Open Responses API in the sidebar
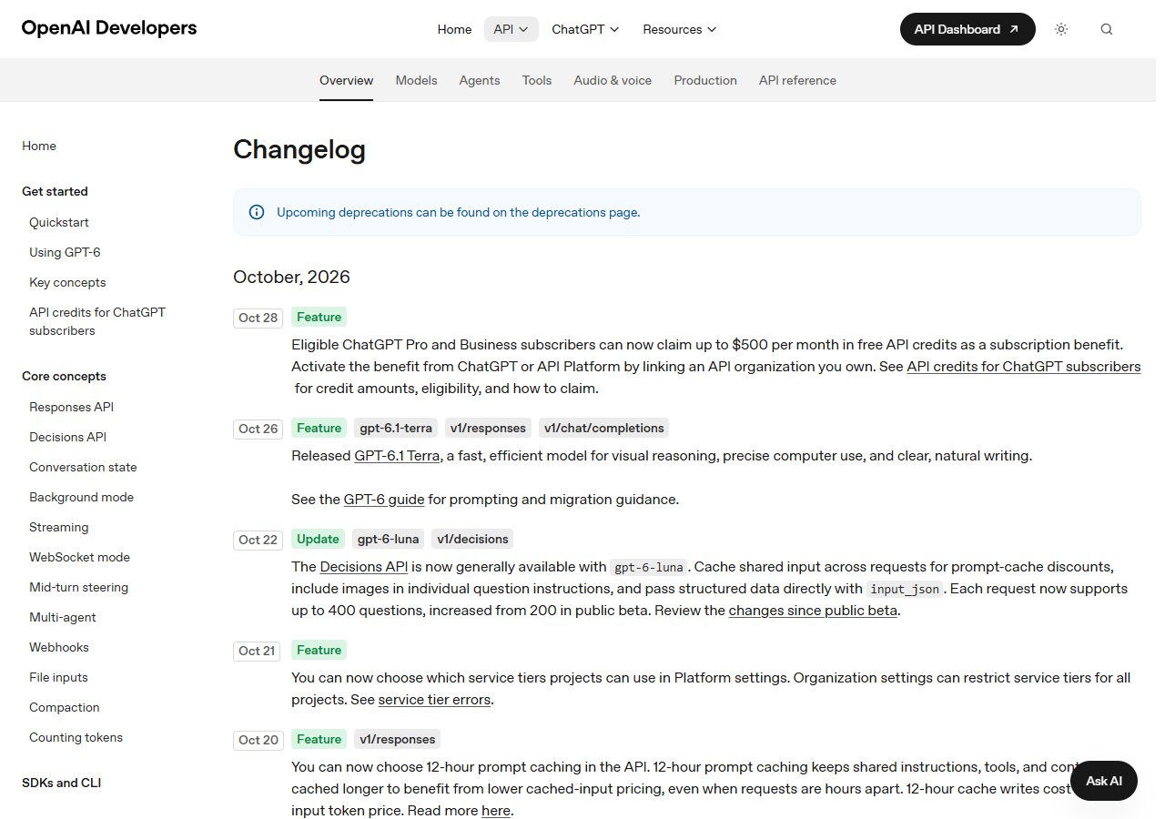This screenshot has width=1165, height=819. [71, 407]
